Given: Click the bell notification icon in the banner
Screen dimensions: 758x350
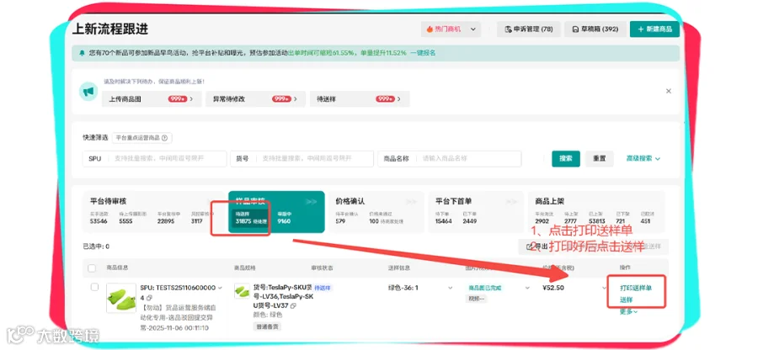Looking at the screenshot, I should pyautogui.click(x=83, y=53).
